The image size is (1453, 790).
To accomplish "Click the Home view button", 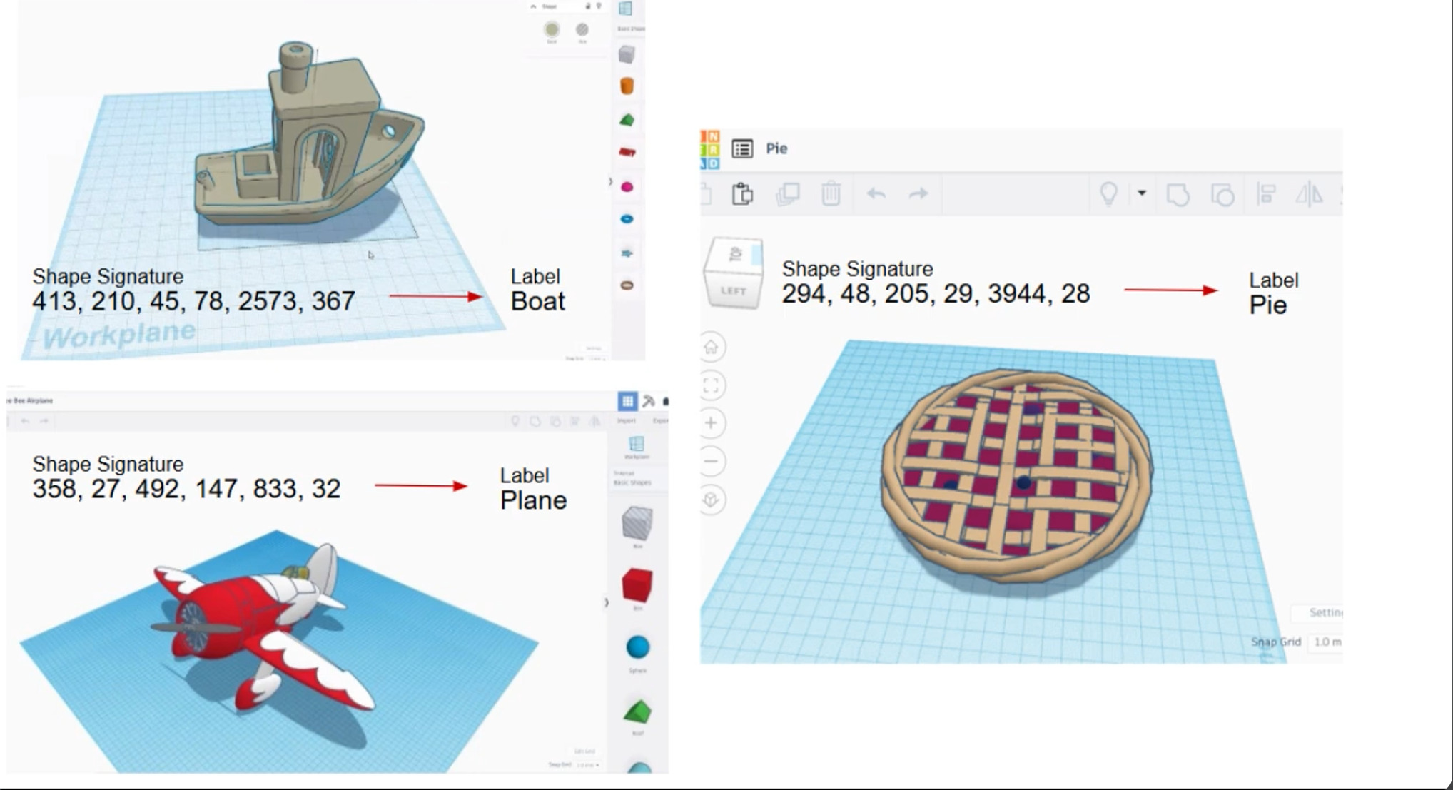I will pyautogui.click(x=711, y=348).
